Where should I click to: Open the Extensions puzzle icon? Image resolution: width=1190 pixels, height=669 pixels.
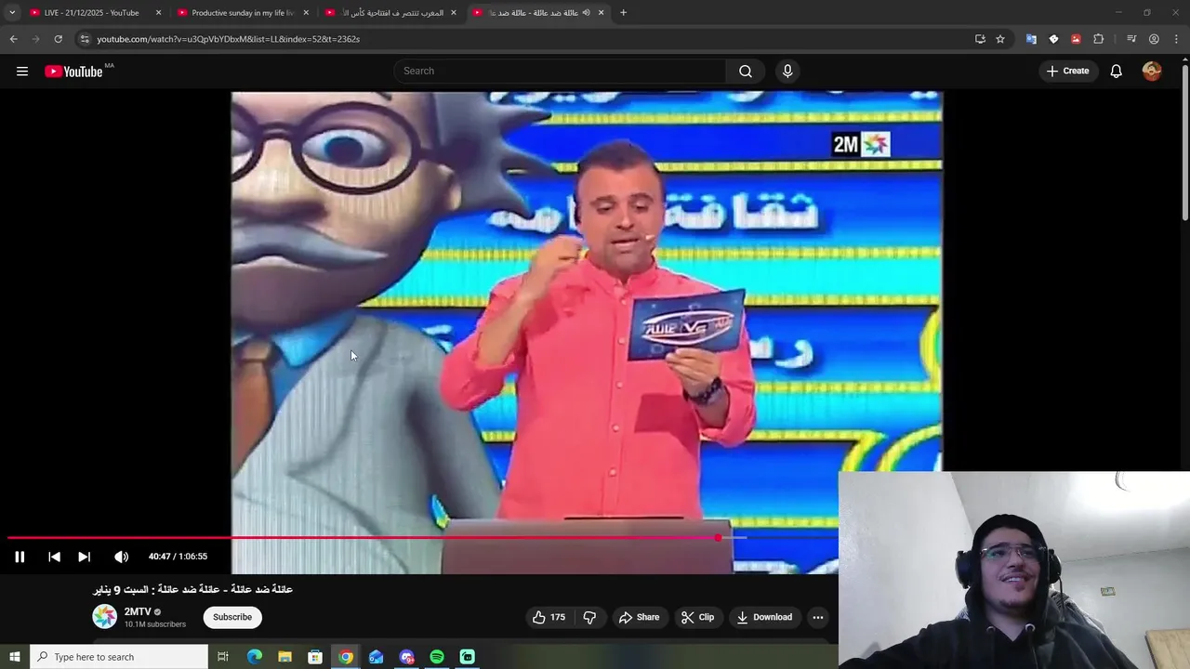pyautogui.click(x=1098, y=39)
